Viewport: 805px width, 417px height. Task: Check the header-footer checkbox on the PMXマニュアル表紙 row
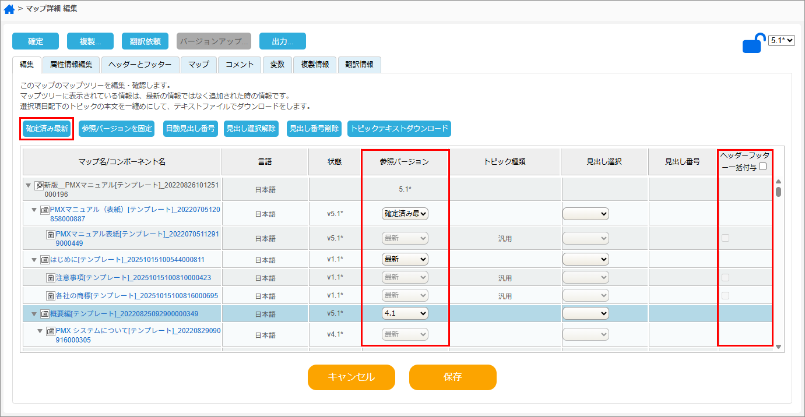tap(725, 238)
